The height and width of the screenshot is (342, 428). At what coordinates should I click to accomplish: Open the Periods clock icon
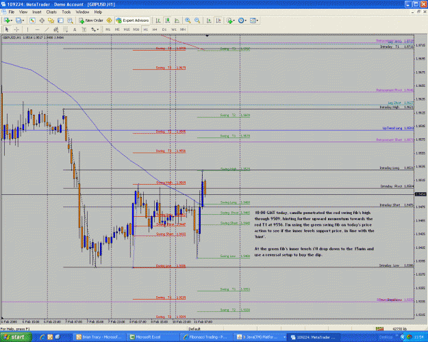point(241,21)
